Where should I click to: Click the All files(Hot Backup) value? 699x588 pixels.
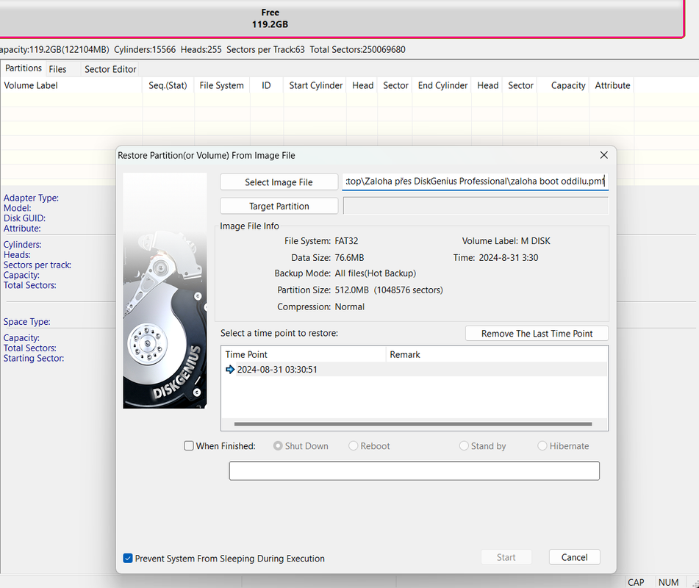point(376,273)
